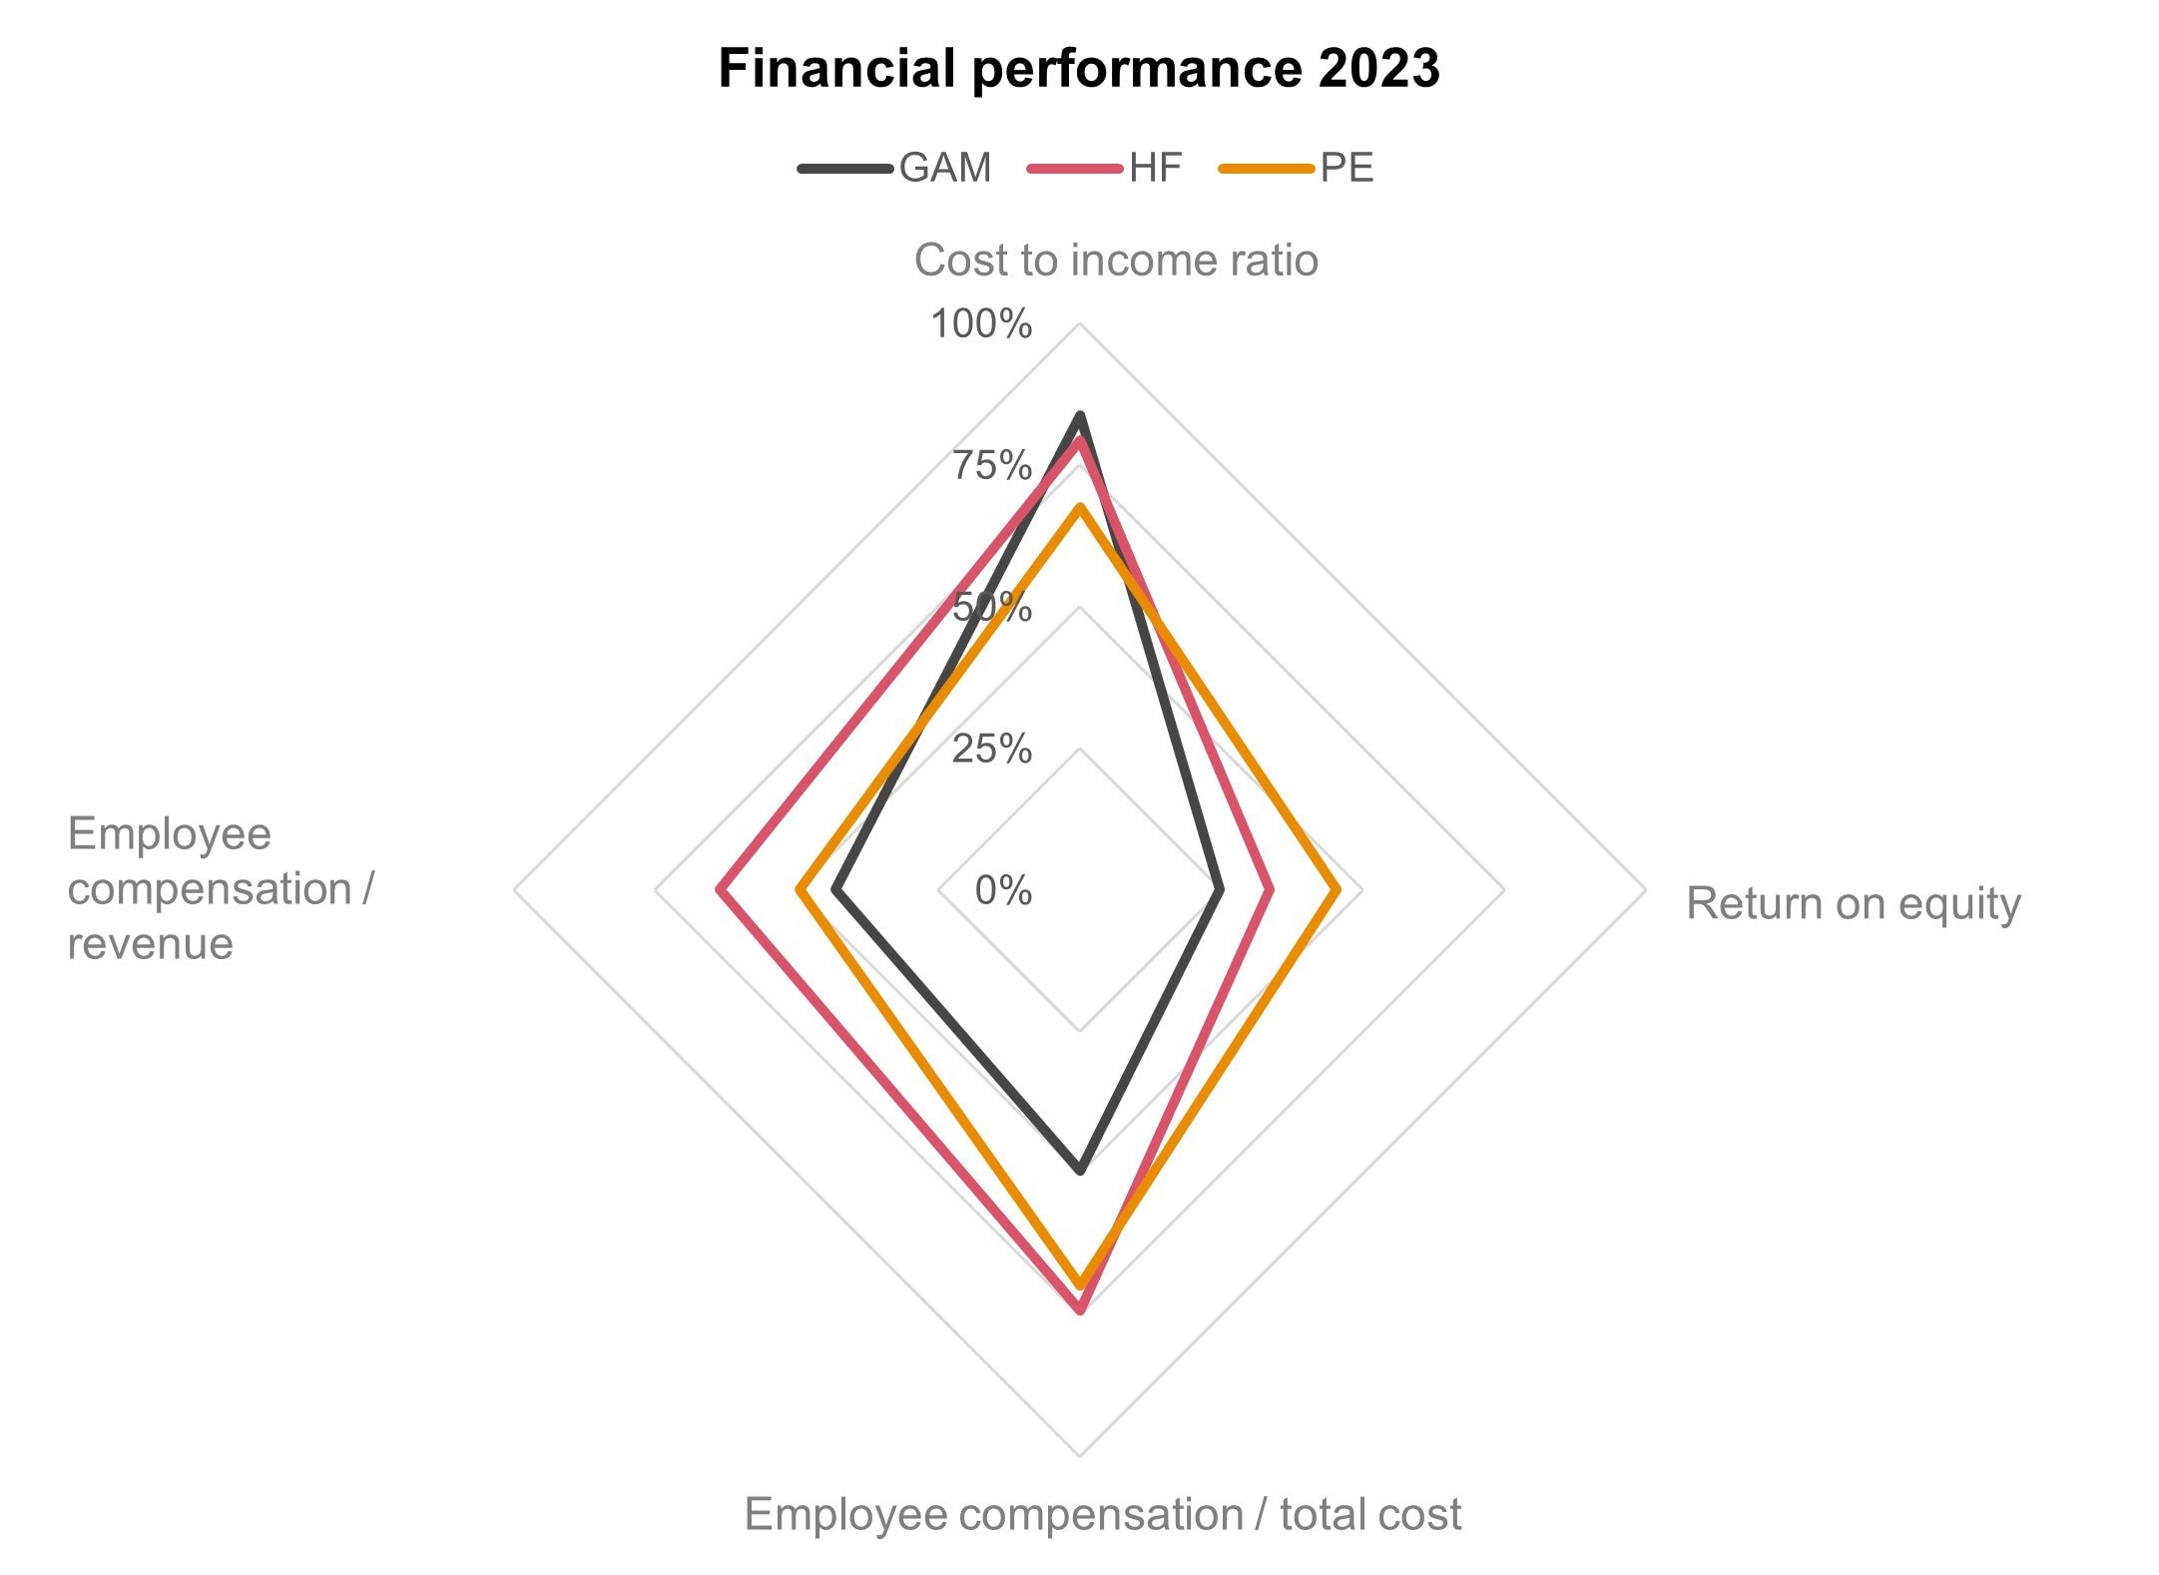Click the 25% axis tick label
This screenshot has width=2159, height=1575.
pyautogui.click(x=991, y=749)
